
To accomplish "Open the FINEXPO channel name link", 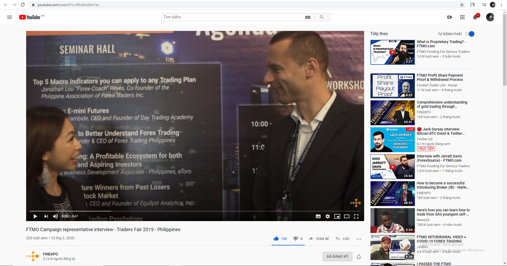I will [50, 254].
